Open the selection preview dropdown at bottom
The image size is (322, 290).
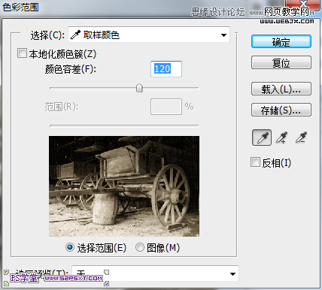click(x=155, y=273)
